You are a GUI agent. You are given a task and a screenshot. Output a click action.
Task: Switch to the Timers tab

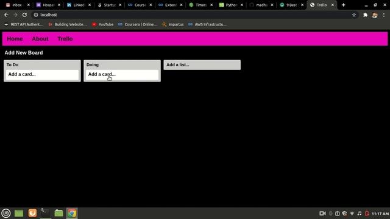[x=200, y=5]
